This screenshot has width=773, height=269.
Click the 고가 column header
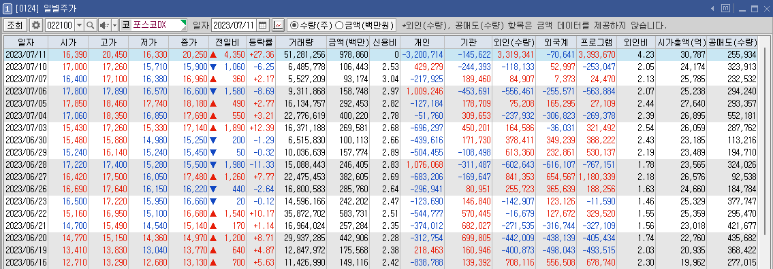tap(108, 42)
